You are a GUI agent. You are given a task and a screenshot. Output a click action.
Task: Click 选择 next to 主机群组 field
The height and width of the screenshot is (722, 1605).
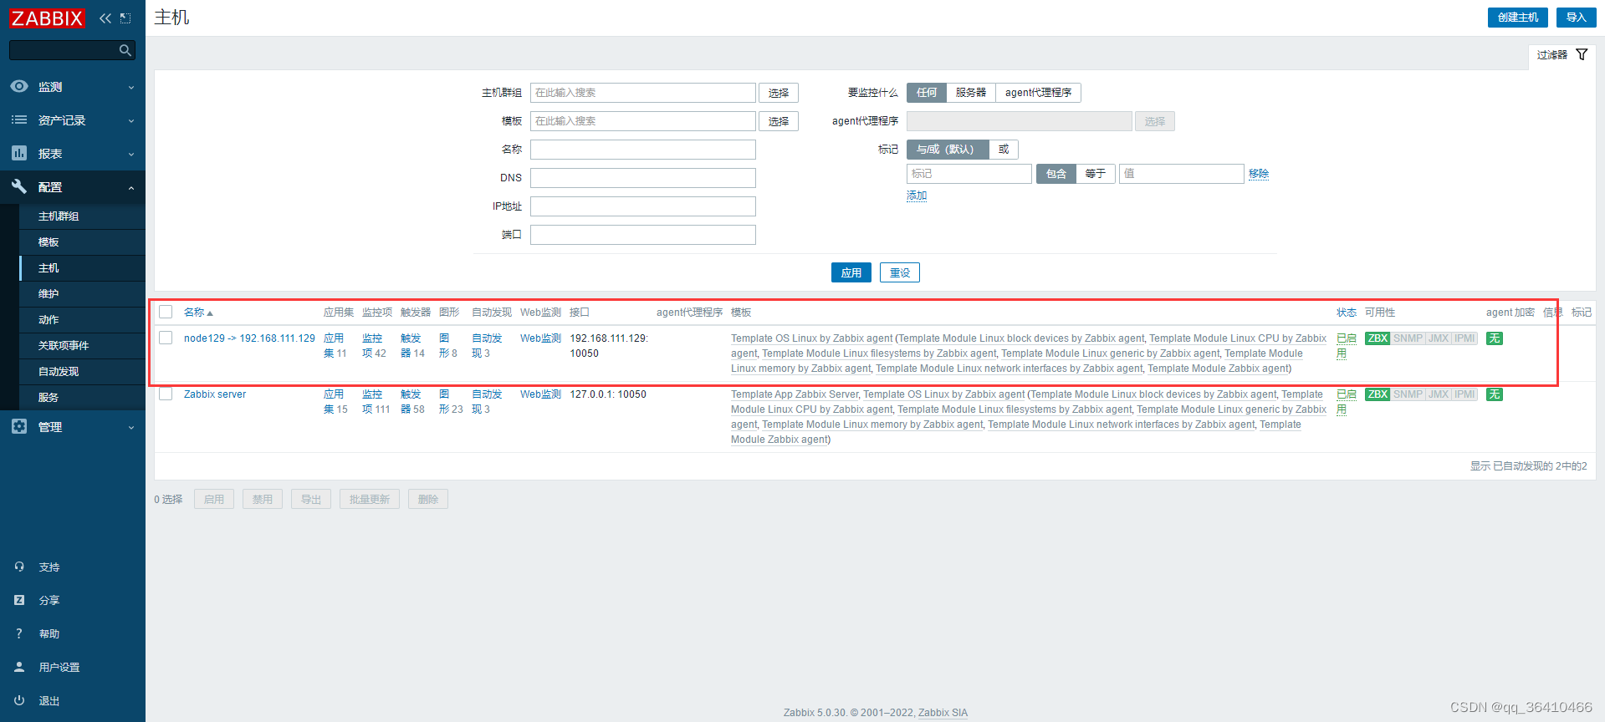[x=779, y=93]
